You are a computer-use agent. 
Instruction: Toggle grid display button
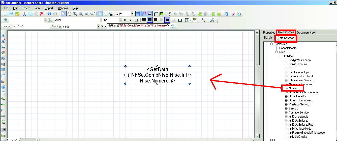pyautogui.click(x=138, y=14)
